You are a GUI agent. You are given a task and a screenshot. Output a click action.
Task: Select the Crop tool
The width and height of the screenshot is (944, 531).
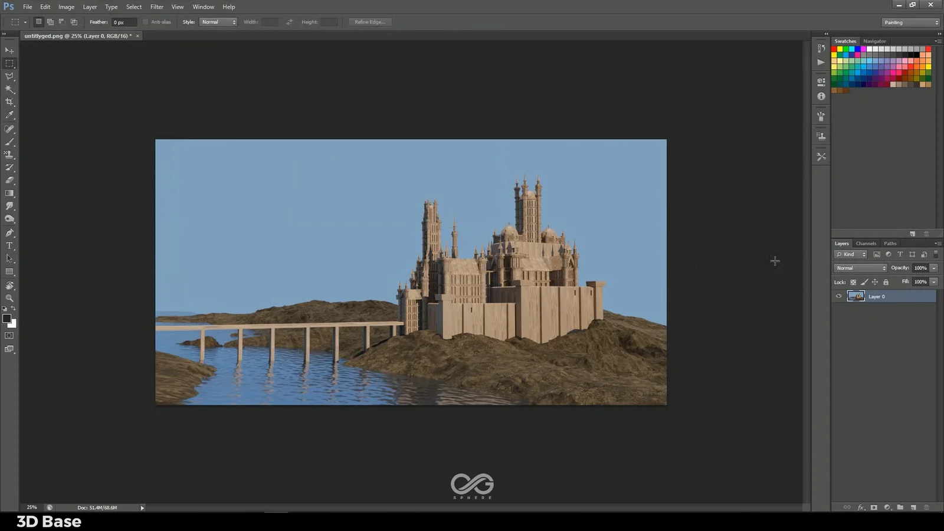[x=9, y=101]
